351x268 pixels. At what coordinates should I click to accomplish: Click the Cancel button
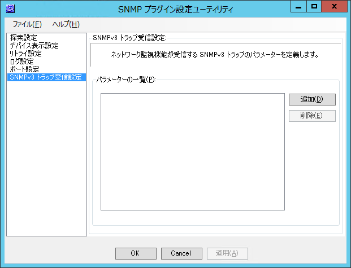click(181, 253)
